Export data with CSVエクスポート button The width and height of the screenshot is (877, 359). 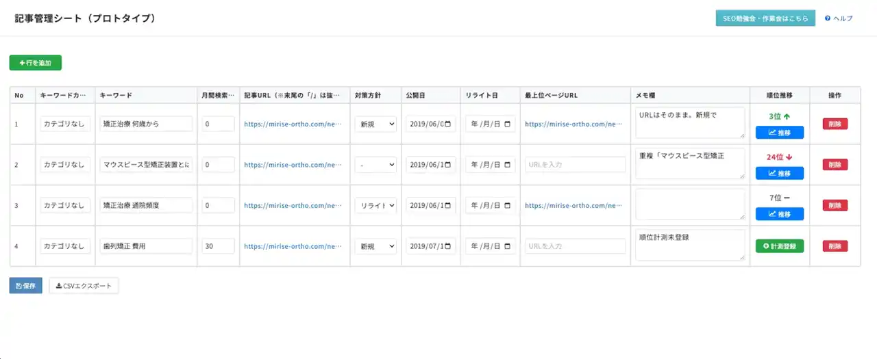tap(84, 286)
